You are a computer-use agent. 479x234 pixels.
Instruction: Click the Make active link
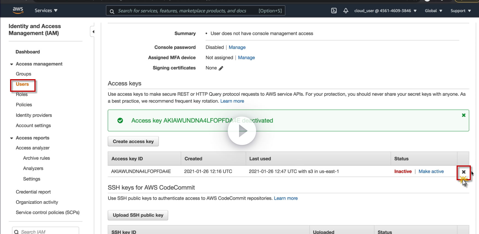431,171
